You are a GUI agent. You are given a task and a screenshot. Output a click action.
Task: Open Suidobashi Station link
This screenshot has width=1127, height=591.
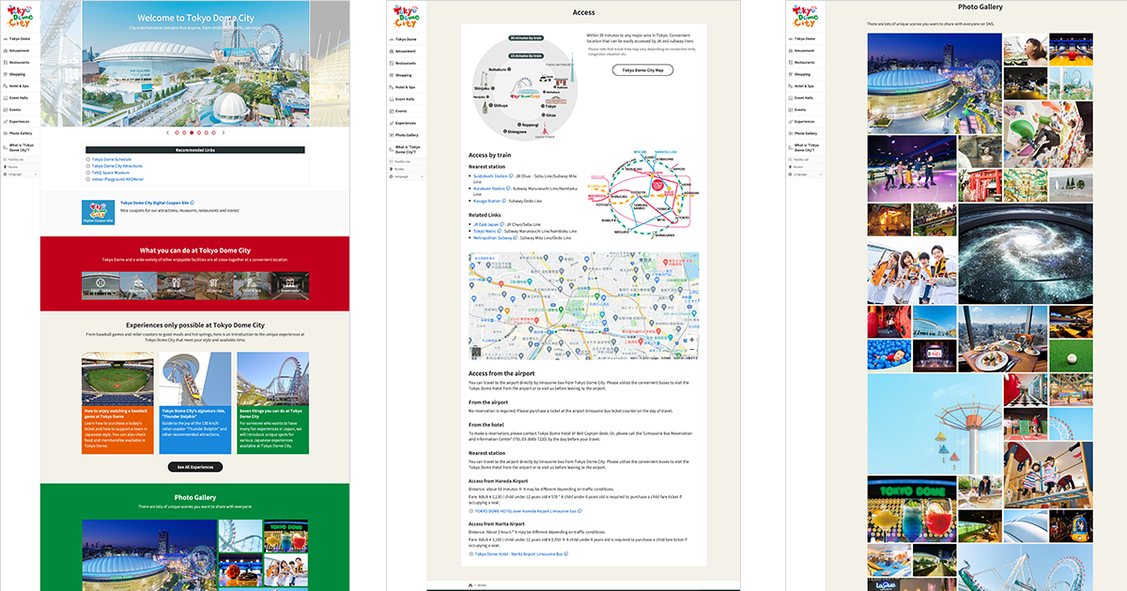click(491, 175)
